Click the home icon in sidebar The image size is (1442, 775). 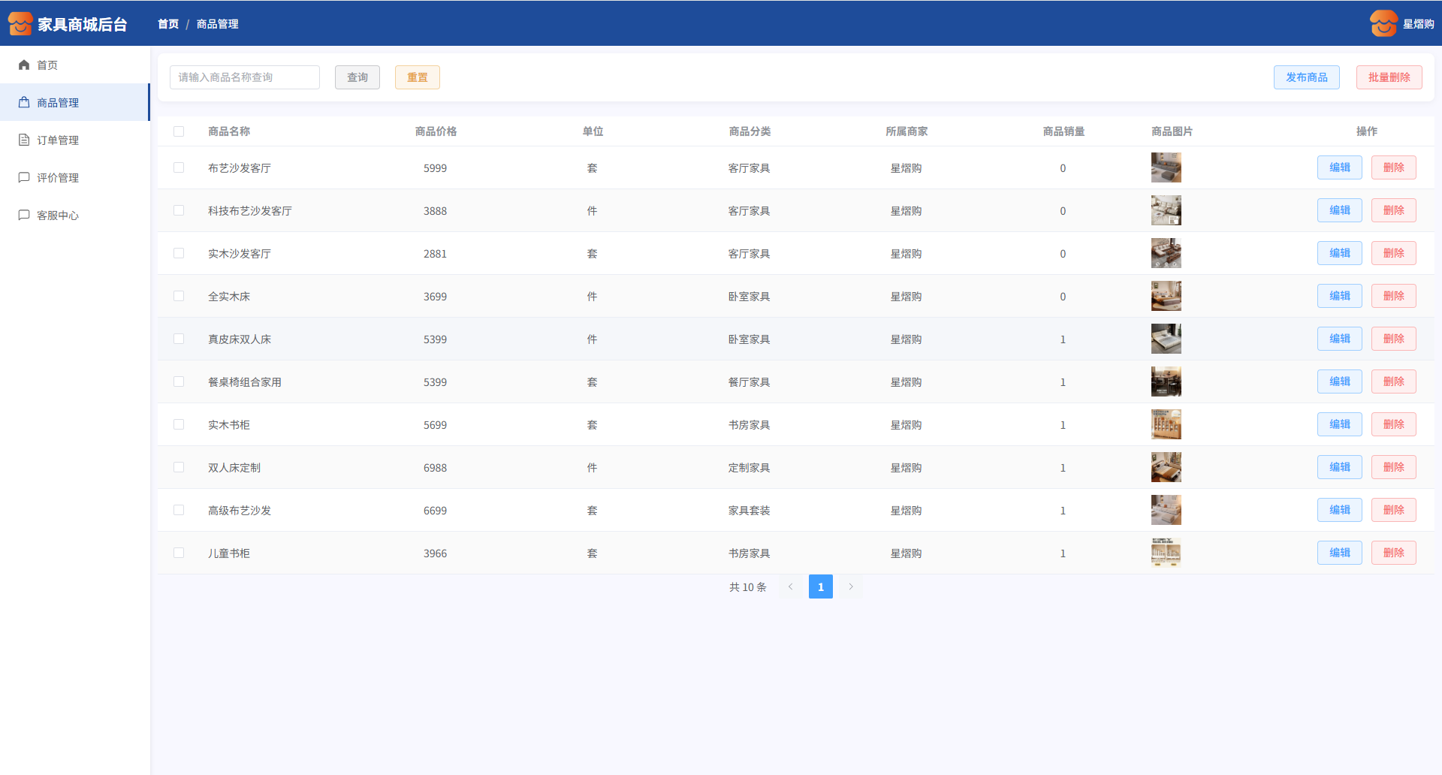(x=24, y=65)
